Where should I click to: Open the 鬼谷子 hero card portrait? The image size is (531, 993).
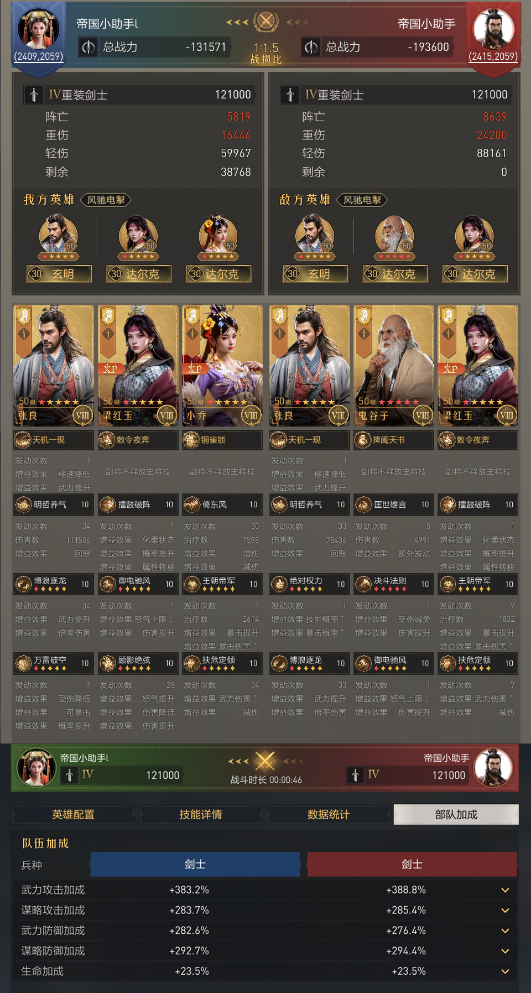(394, 366)
